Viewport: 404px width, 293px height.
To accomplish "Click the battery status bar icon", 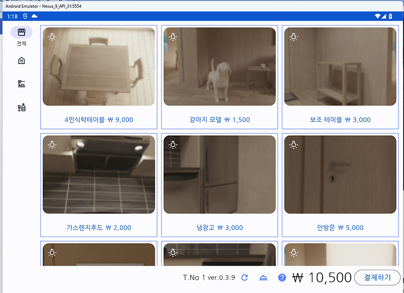I will [391, 16].
